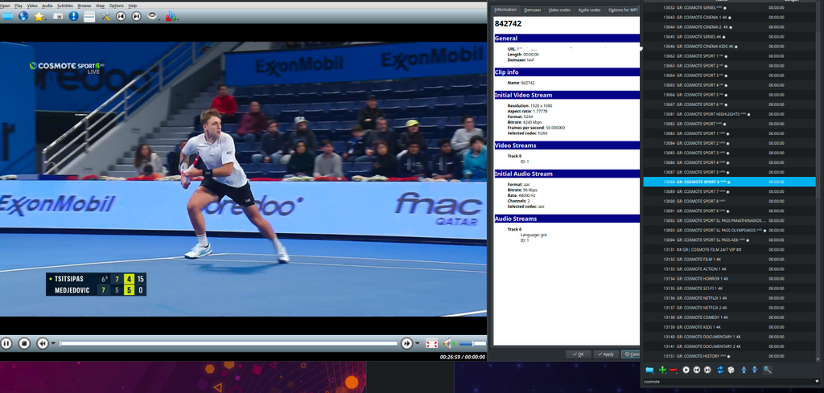Screen dimensions: 824x393
Task: Click the search icon in playlist toolbar
Action: pos(768,370)
